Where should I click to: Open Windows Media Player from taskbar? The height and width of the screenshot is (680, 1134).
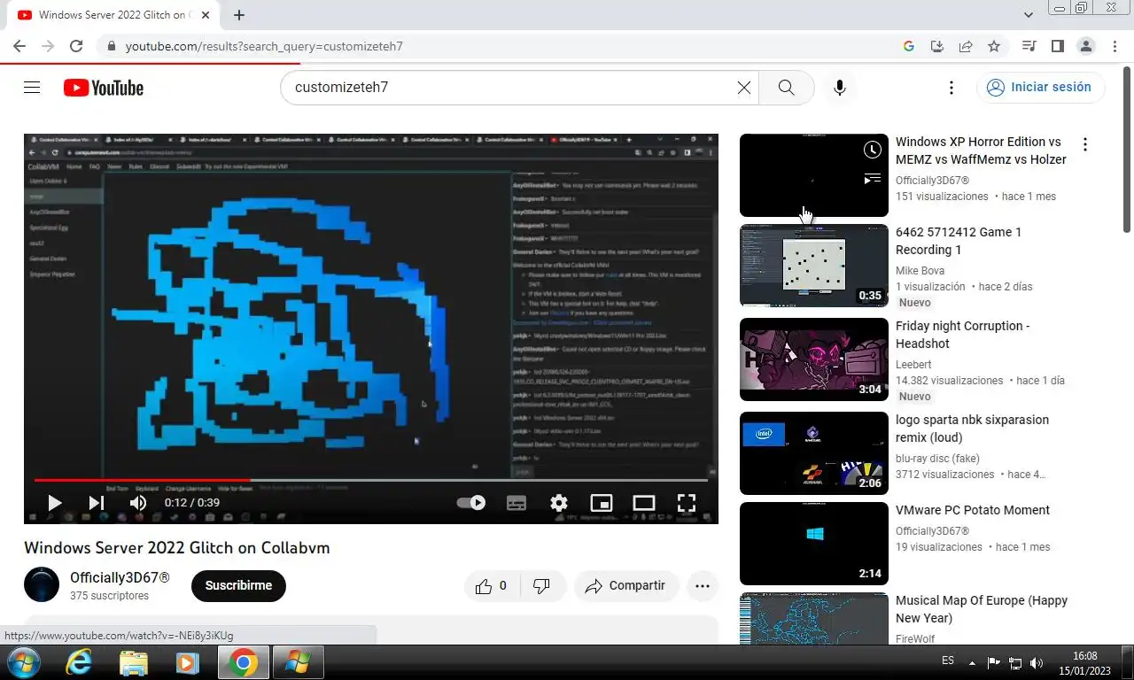point(187,662)
